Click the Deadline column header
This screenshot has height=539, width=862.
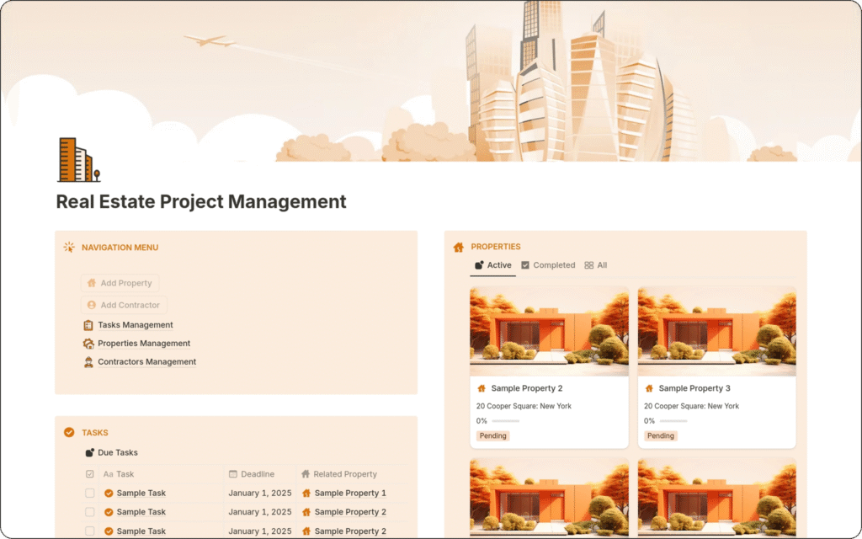tap(257, 474)
